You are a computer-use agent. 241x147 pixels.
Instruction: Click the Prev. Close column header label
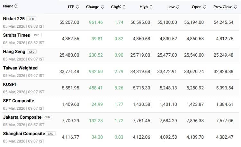point(223,7)
